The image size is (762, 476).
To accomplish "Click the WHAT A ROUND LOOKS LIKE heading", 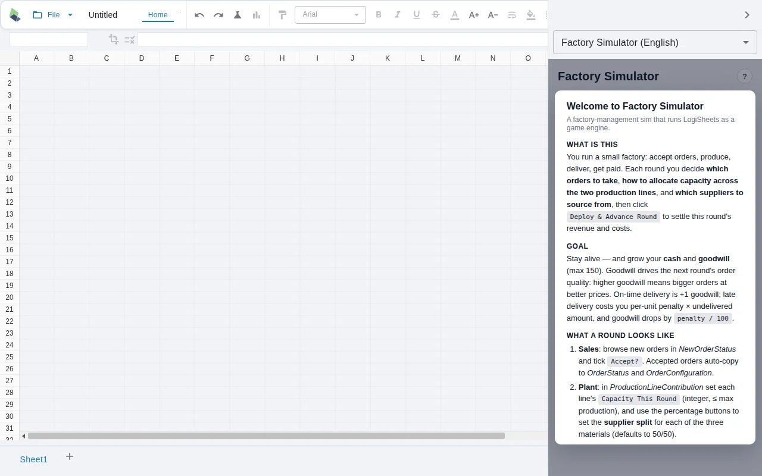I will (620, 336).
